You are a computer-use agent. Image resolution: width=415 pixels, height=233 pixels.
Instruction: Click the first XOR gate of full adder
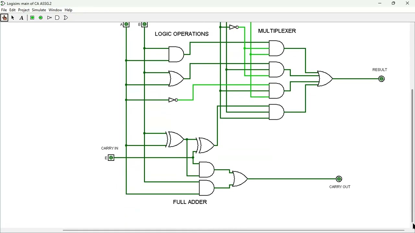click(175, 139)
